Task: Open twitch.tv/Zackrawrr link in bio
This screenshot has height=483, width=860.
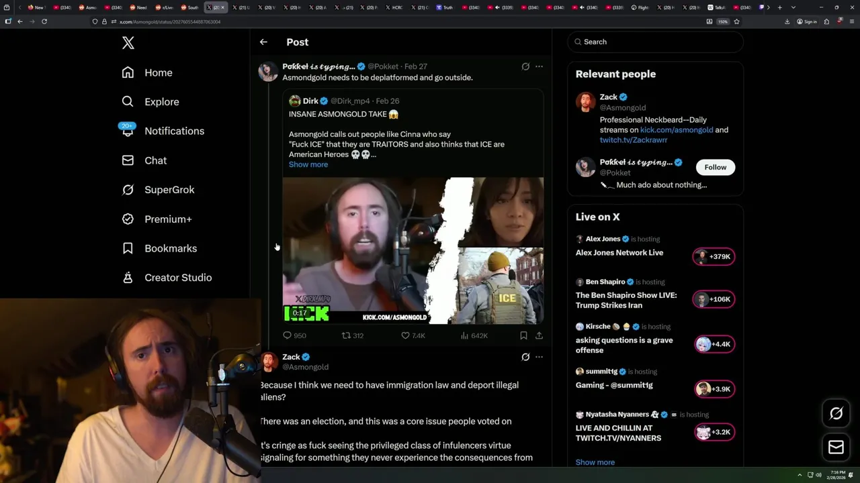Action: pyautogui.click(x=634, y=140)
